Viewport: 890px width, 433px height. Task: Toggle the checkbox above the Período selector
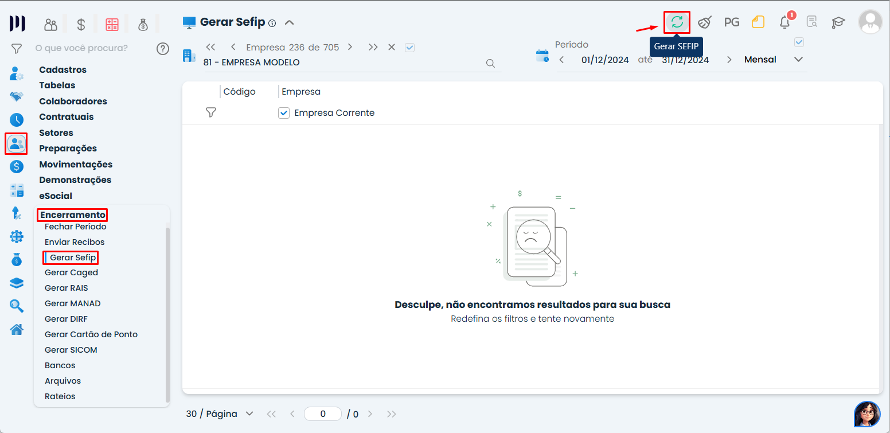[x=799, y=42]
